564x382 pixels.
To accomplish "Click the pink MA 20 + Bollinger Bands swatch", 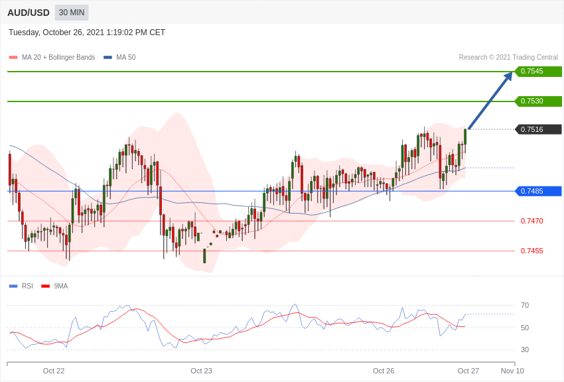I will pos(13,58).
